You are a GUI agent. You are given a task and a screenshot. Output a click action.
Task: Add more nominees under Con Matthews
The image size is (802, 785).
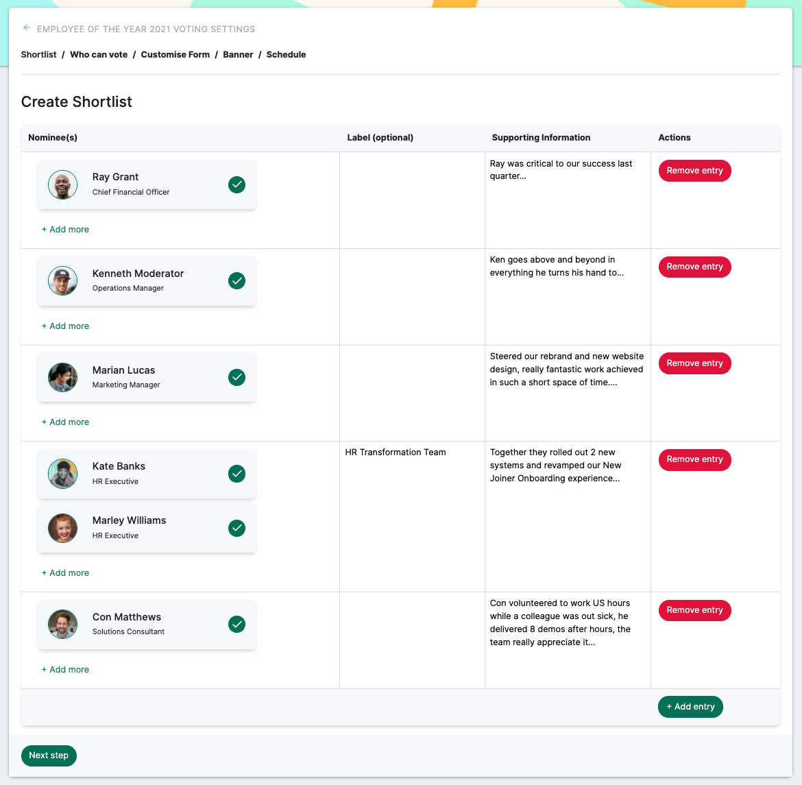(66, 669)
